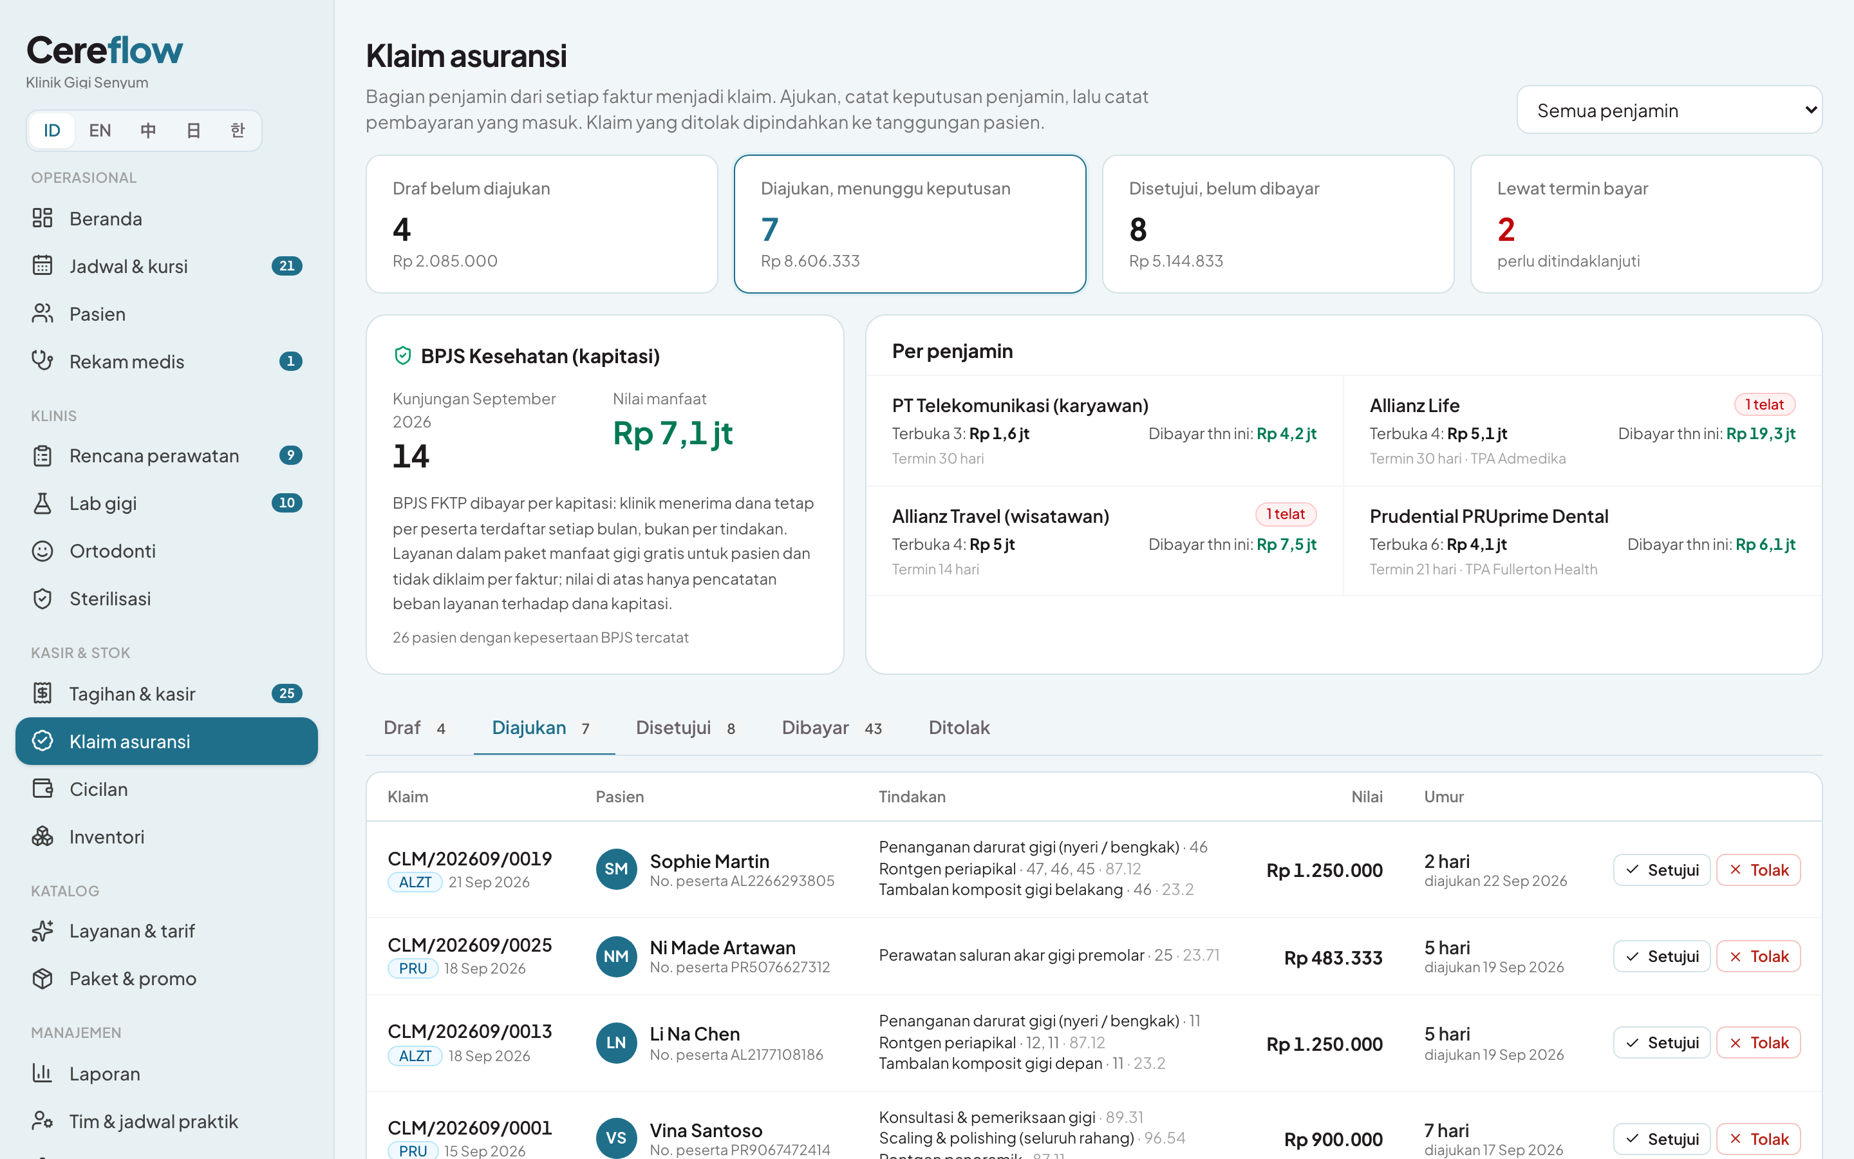Select the Diajukan, menunggu keputusan card

(910, 224)
